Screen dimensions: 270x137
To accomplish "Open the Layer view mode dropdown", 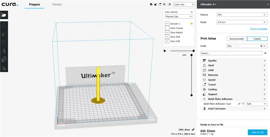I will 184,4.
